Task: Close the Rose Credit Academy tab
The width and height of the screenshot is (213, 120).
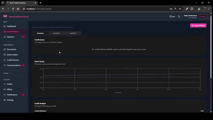Action: point(35,3)
